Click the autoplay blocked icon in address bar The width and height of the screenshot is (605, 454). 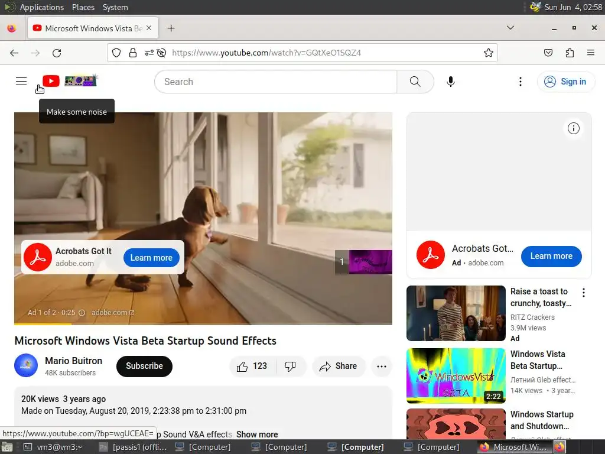(162, 53)
